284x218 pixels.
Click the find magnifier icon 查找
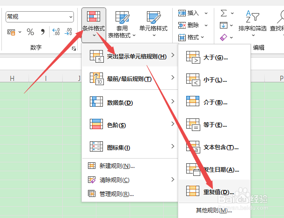tap(281, 17)
